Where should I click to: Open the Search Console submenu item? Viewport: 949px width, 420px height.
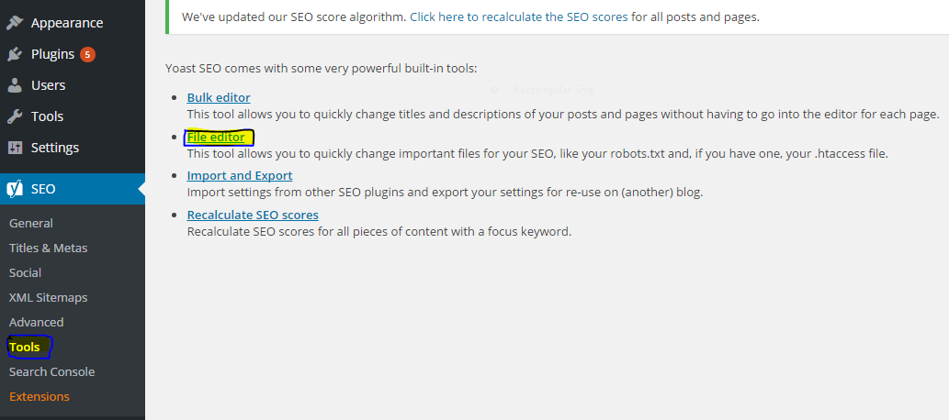51,371
